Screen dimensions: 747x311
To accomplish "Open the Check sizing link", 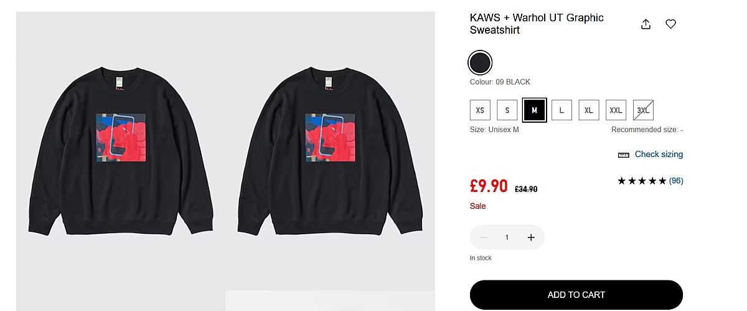I will pyautogui.click(x=659, y=155).
